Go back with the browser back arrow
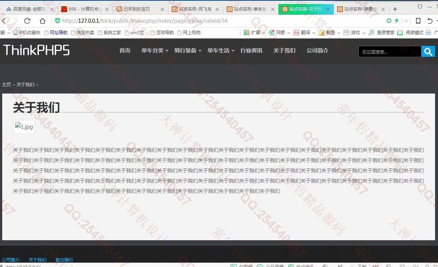 [x=4, y=21]
